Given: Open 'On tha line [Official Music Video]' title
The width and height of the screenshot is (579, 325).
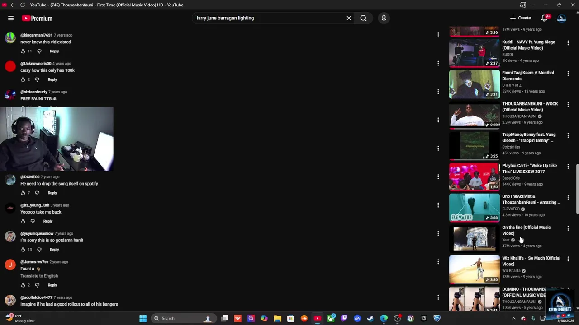Looking at the screenshot, I should tap(526, 230).
